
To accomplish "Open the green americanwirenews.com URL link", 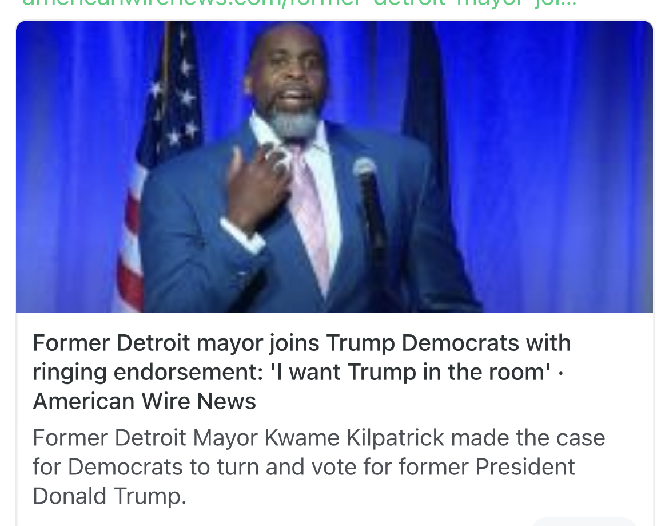I will point(298,3).
